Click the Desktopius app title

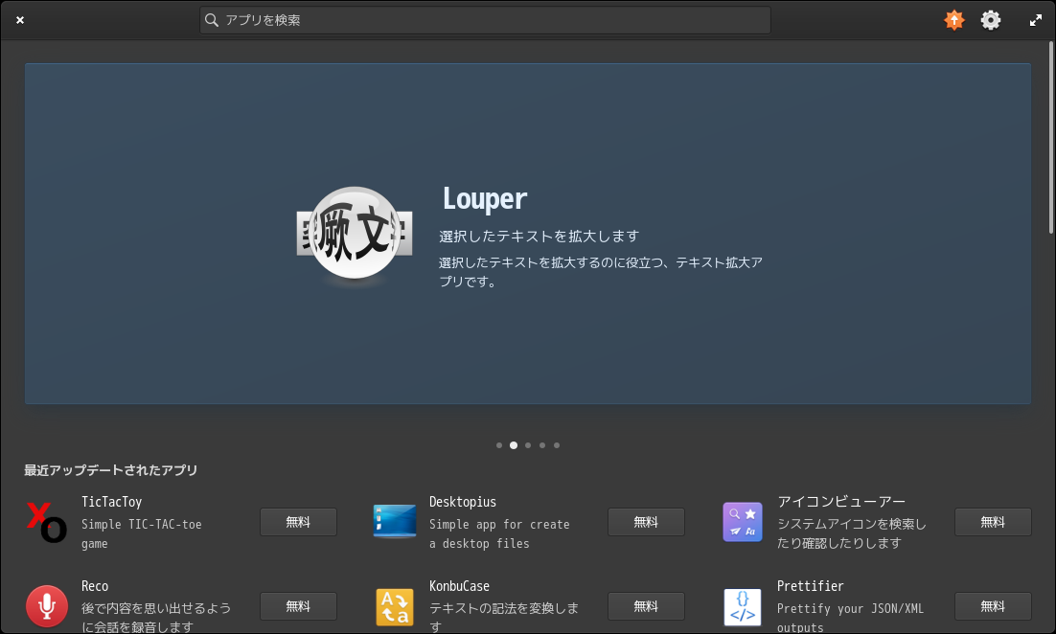[463, 502]
